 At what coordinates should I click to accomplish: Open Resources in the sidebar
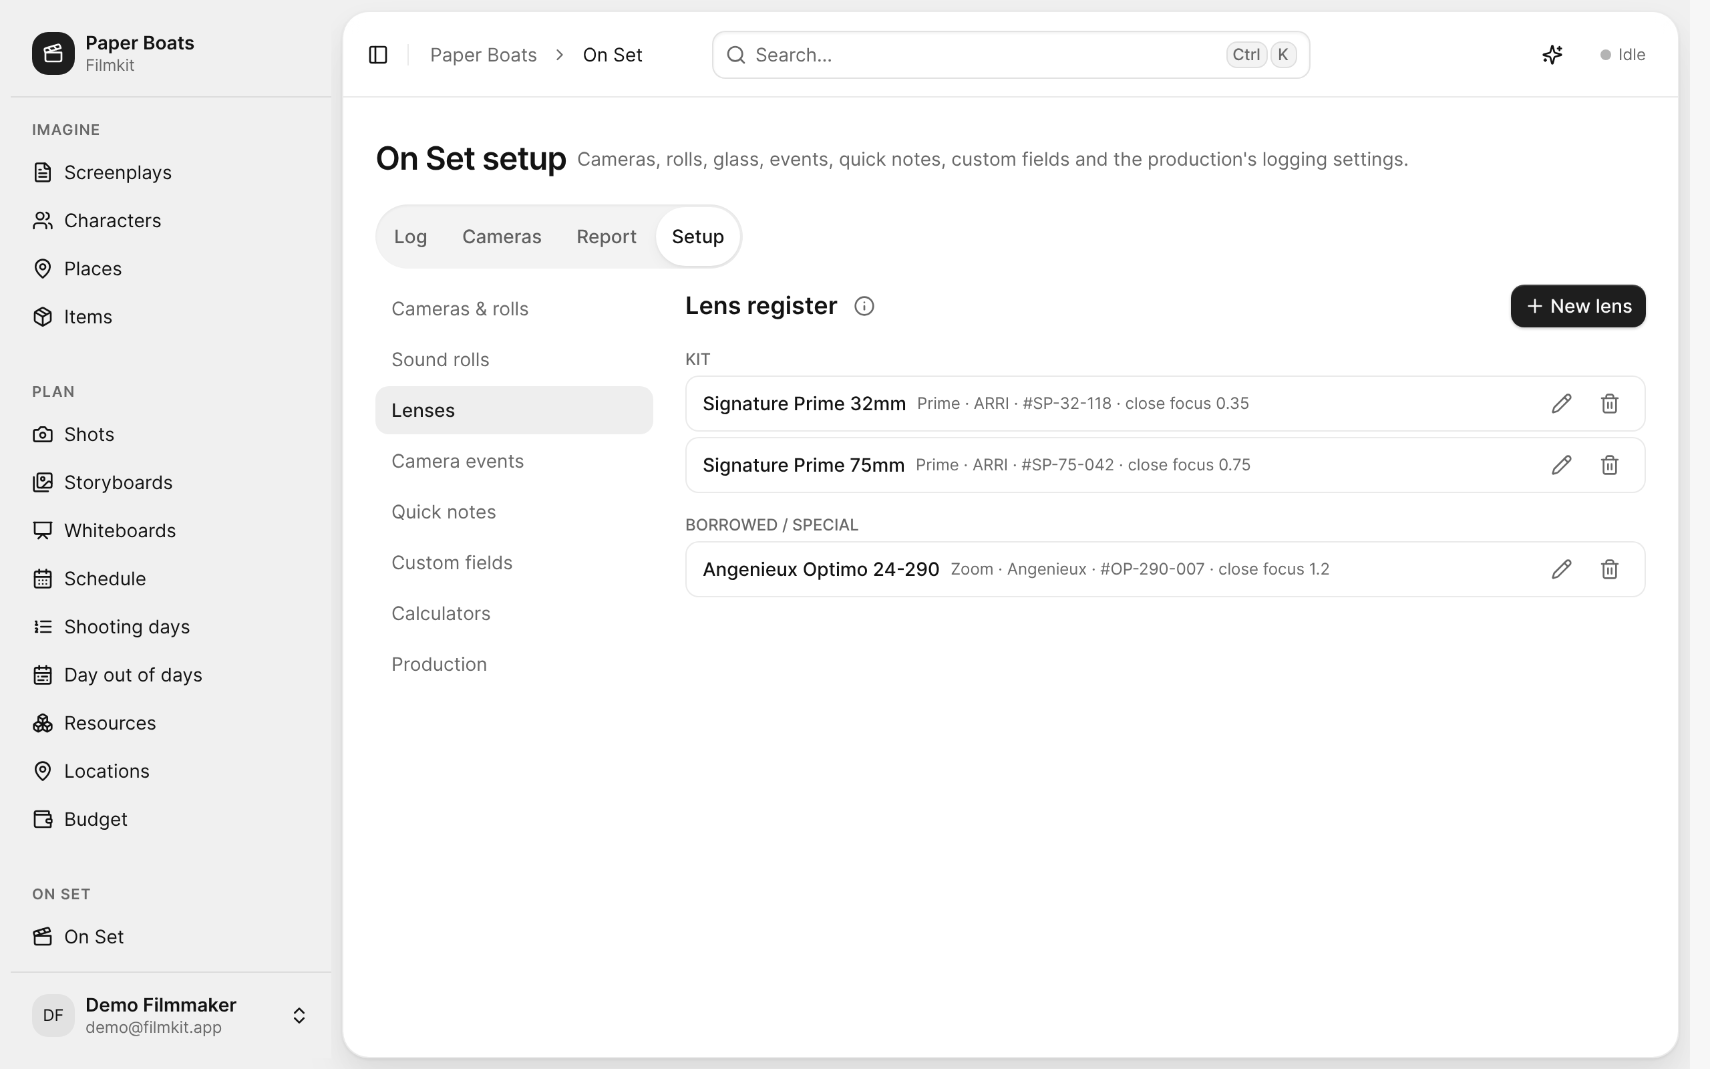(x=171, y=722)
